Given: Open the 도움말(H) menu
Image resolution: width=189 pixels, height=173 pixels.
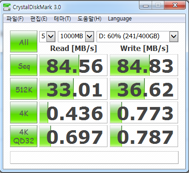Looking at the screenshot, I should (x=89, y=19).
